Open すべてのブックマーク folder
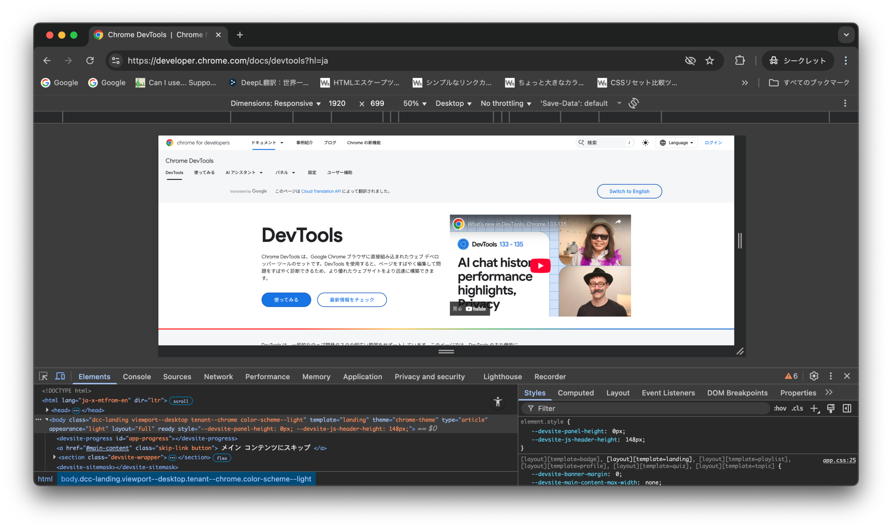This screenshot has height=530, width=892. click(809, 83)
